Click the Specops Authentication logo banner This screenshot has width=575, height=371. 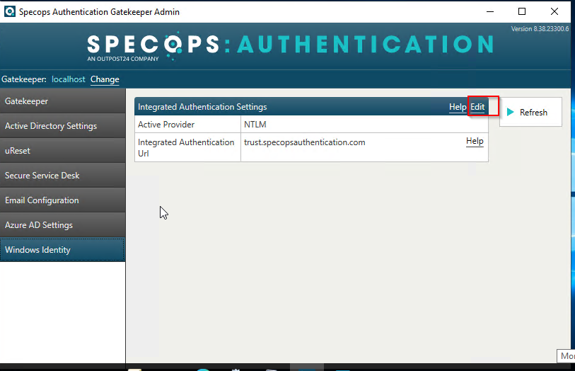pos(290,47)
